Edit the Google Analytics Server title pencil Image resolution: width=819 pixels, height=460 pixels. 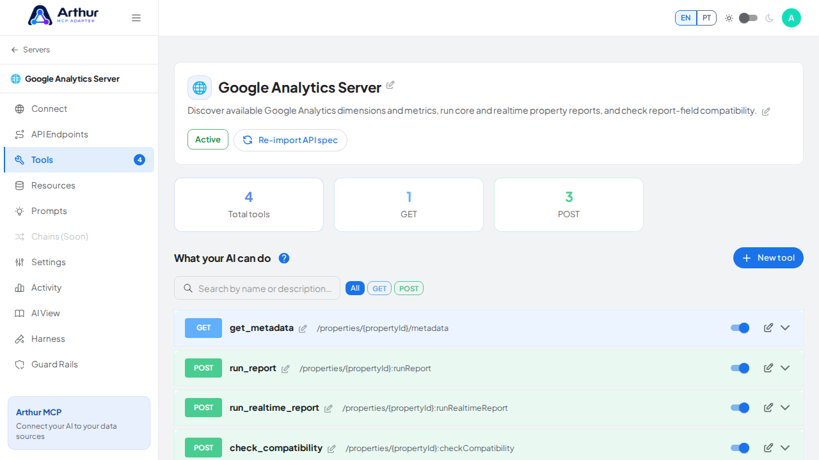[x=390, y=85]
